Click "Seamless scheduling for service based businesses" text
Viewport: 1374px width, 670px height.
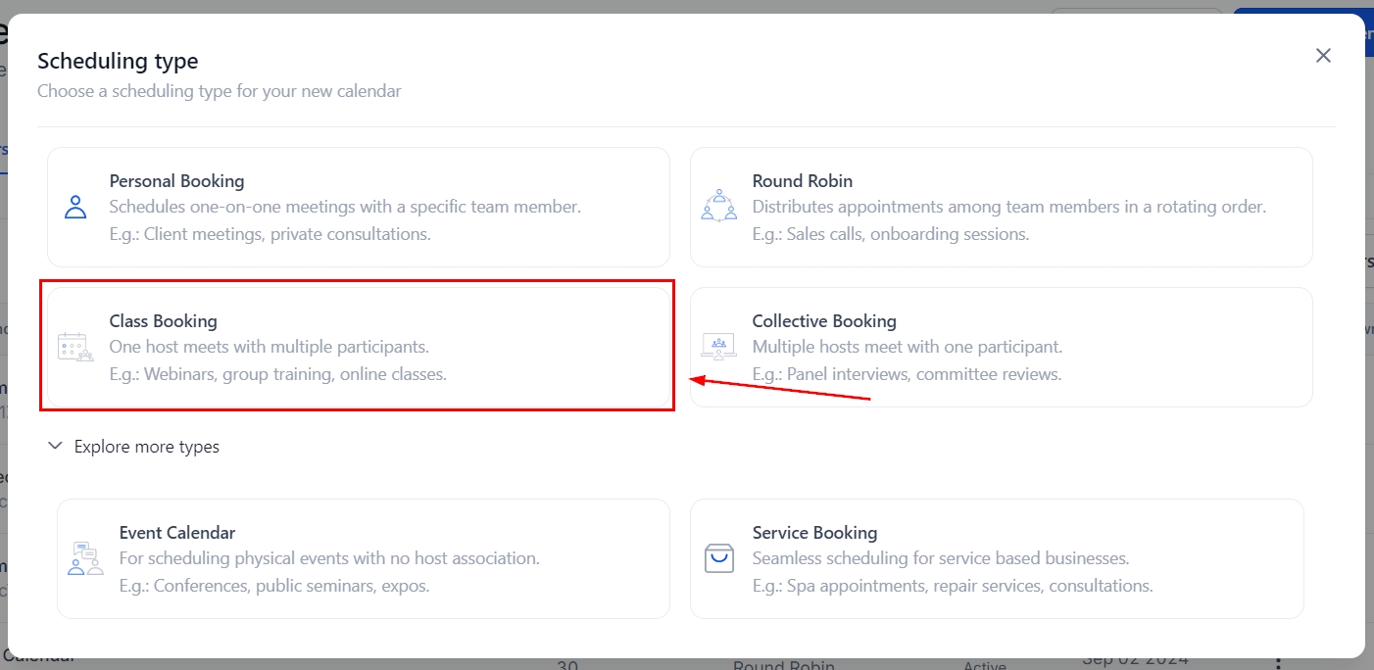coord(941,558)
